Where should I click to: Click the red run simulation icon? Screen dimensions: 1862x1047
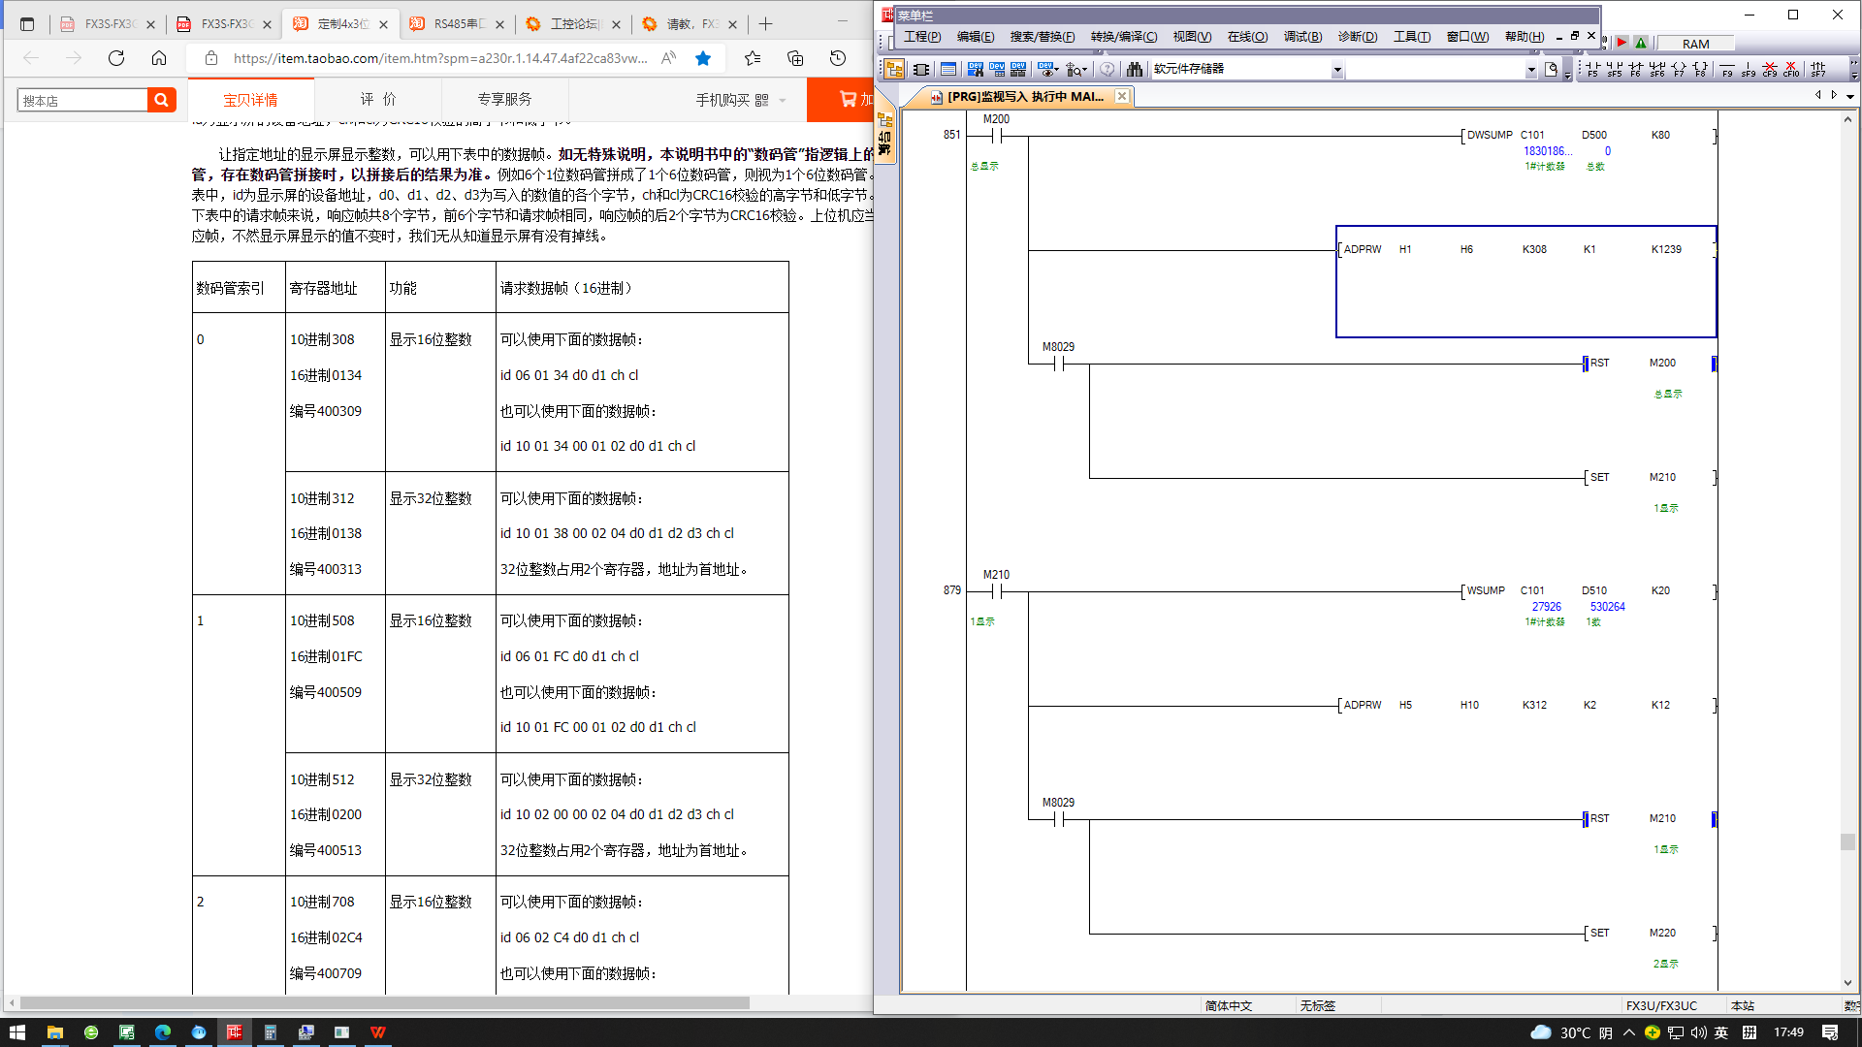tap(1621, 43)
